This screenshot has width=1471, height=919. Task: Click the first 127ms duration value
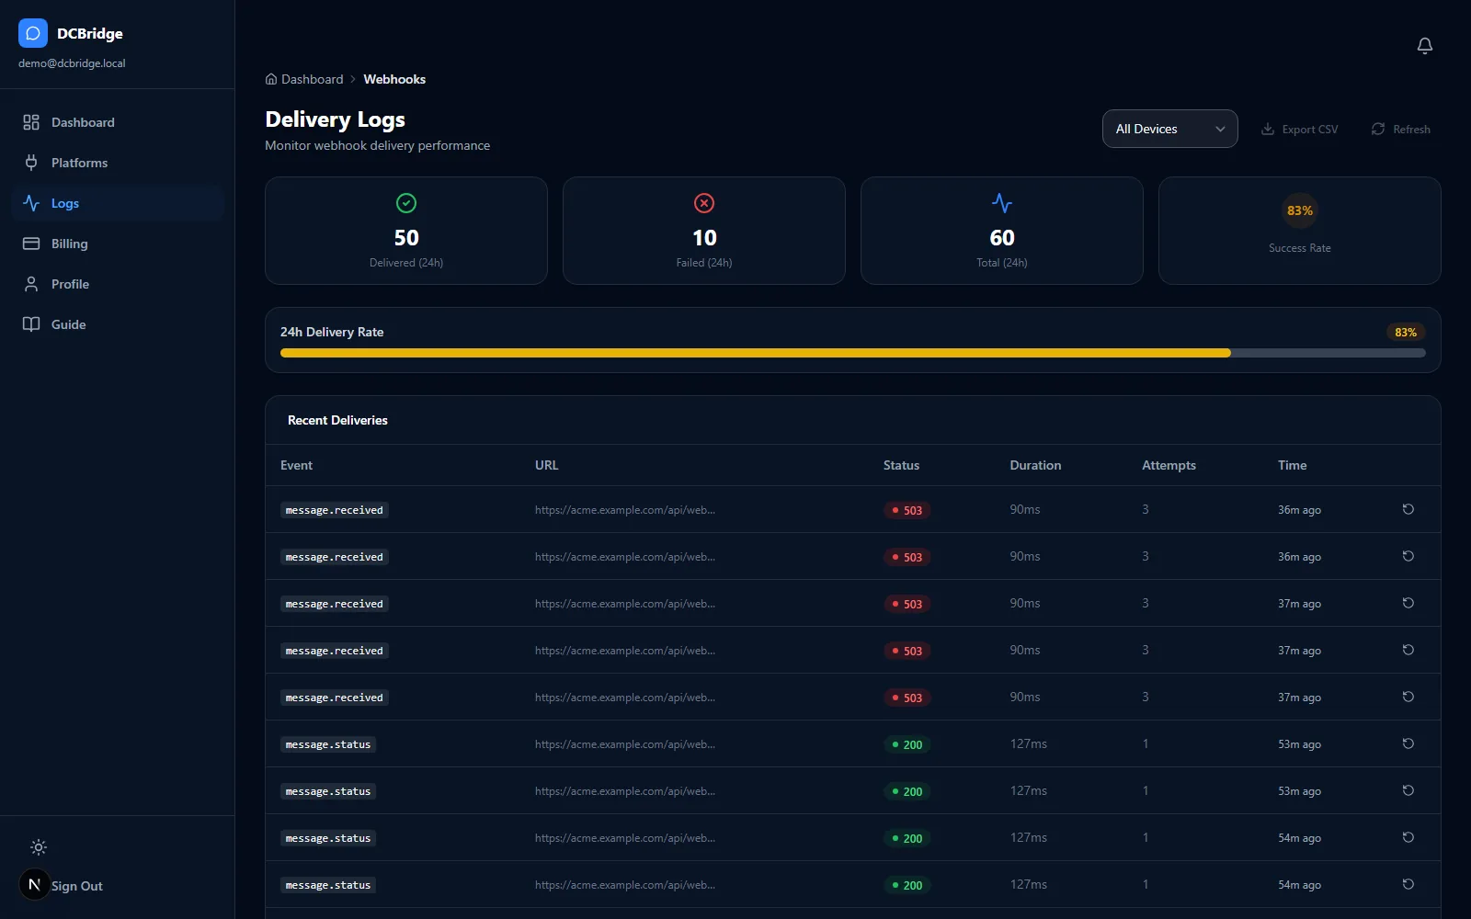[1028, 743]
